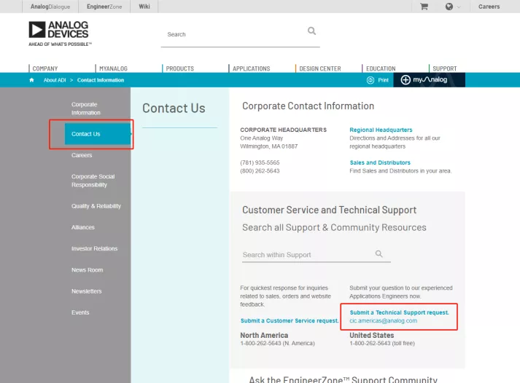Go to Careers in the top bar

tap(489, 7)
